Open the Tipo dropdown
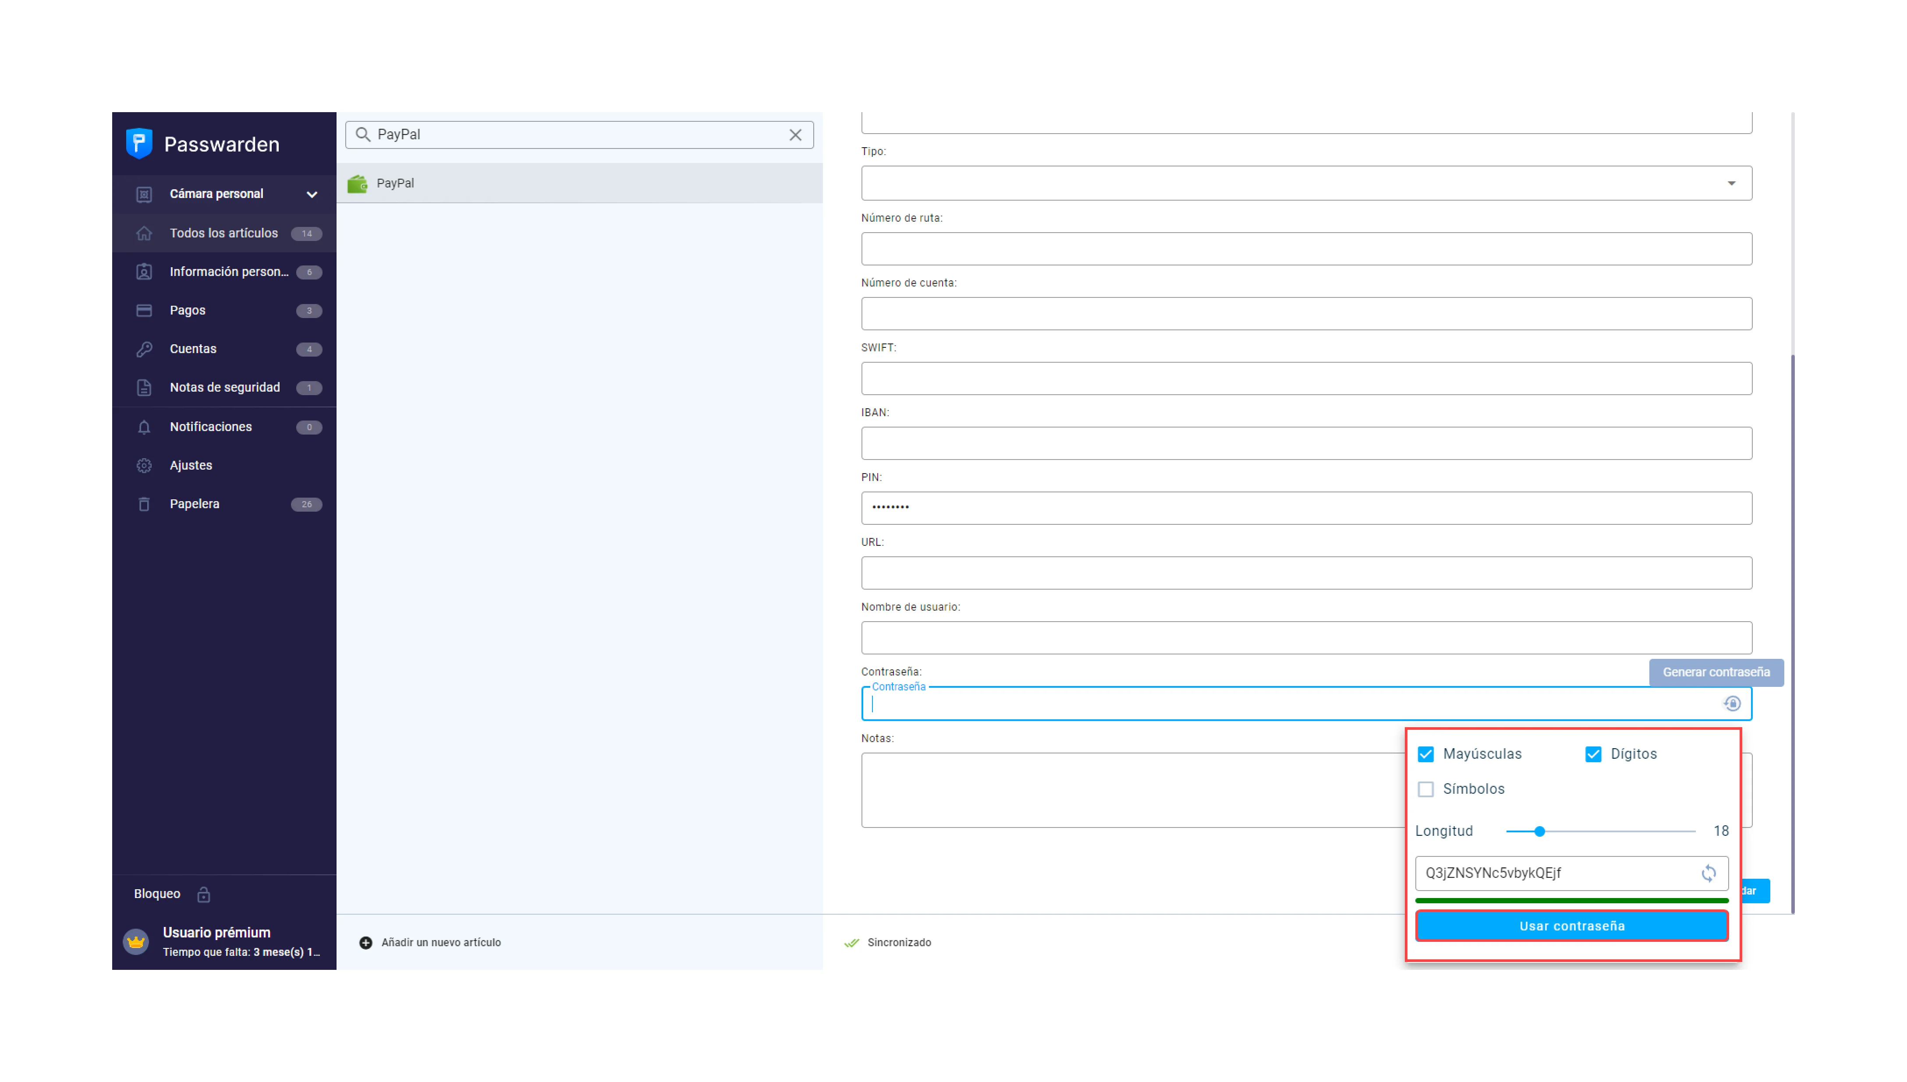The width and height of the screenshot is (1907, 1082). (1306, 183)
